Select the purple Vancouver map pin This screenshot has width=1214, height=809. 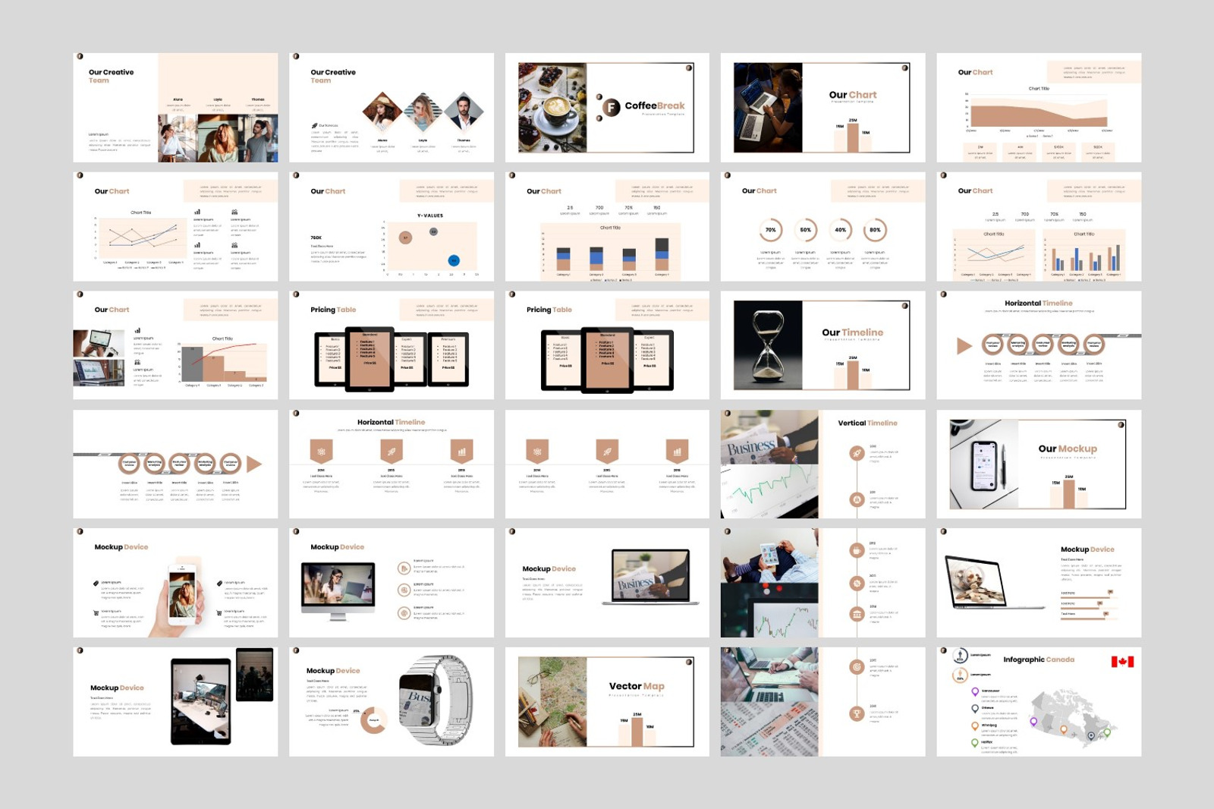(x=975, y=692)
